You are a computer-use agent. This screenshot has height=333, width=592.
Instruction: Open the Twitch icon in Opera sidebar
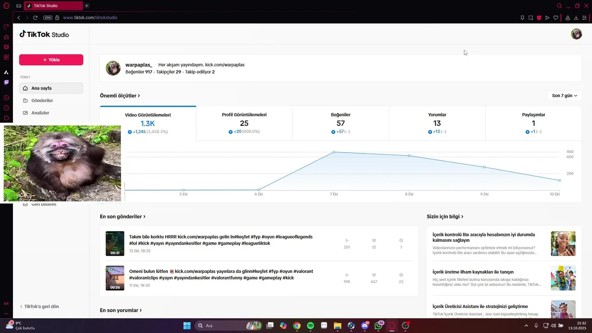tap(6, 82)
